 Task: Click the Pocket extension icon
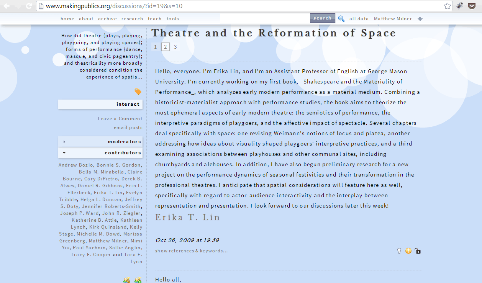tap(472, 6)
